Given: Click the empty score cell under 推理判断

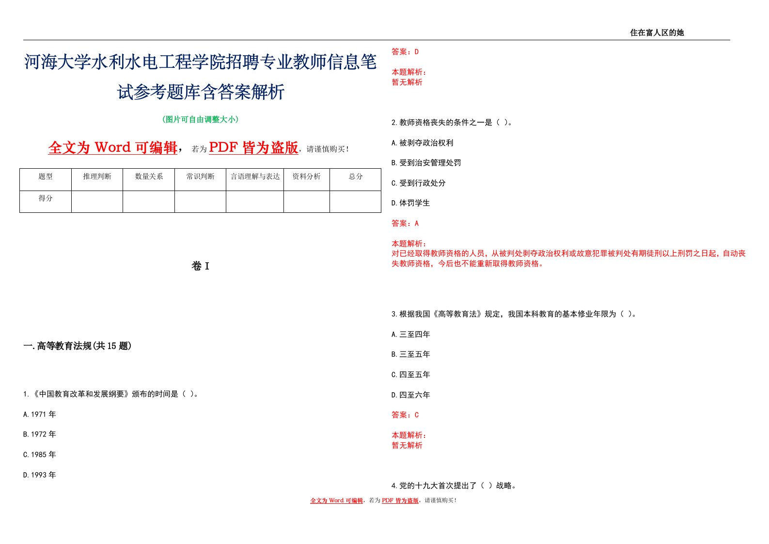Looking at the screenshot, I should coord(97,202).
